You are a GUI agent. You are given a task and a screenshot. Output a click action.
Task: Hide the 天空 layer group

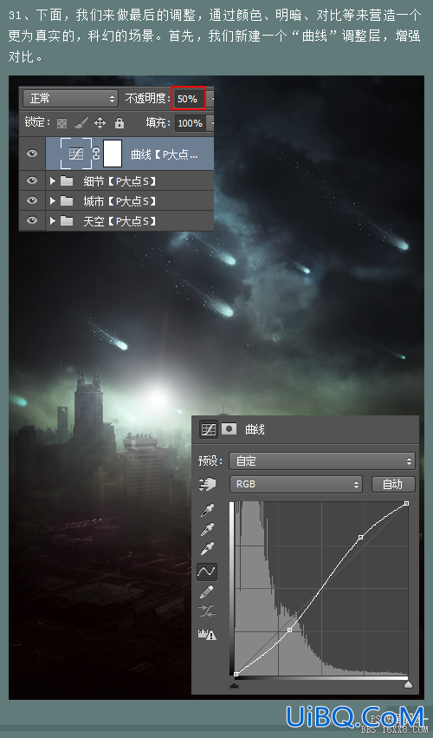click(x=32, y=221)
